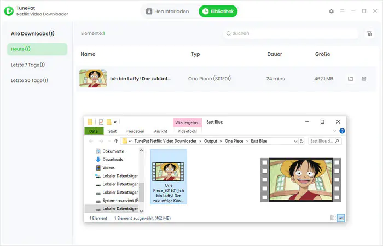This screenshot has width=383, height=246.
Task: Select Alle Downloads category
Action: pos(33,33)
